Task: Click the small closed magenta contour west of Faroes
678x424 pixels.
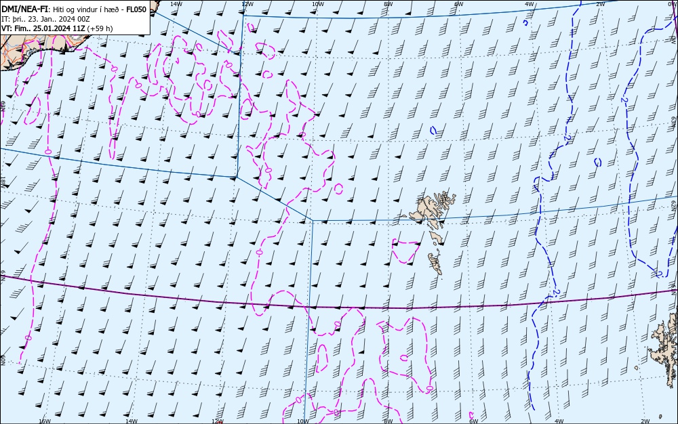Action: pos(405,251)
